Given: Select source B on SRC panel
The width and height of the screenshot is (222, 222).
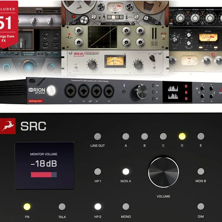Looking at the screenshot, I should click(145, 137).
